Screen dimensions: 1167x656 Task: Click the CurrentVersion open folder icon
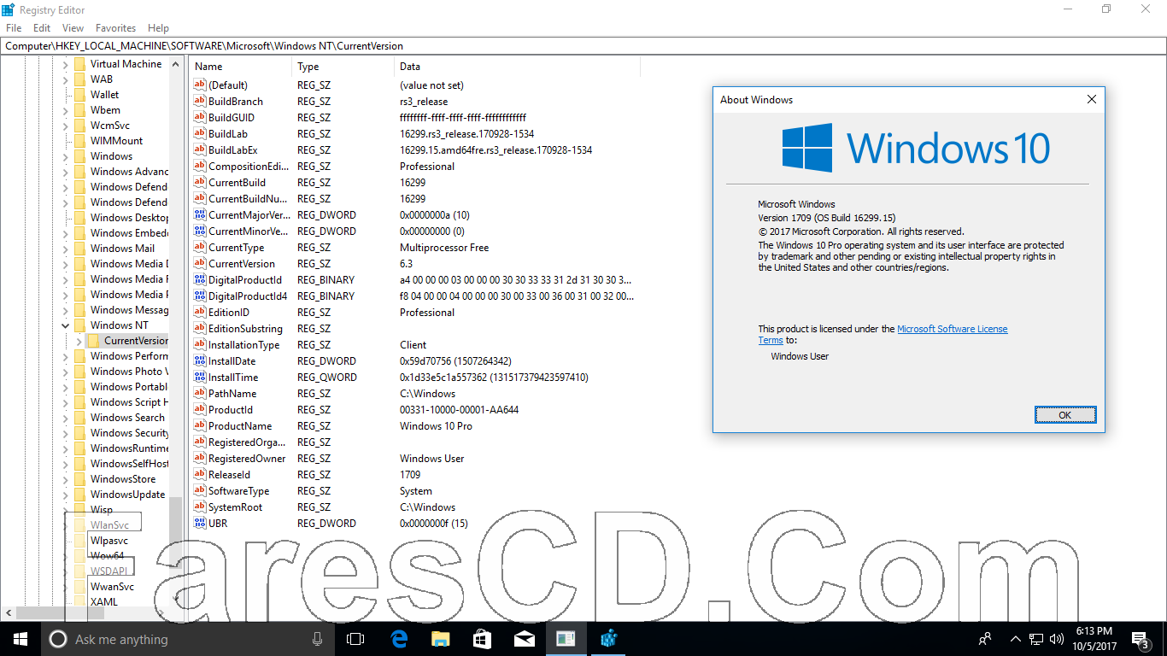click(x=93, y=341)
